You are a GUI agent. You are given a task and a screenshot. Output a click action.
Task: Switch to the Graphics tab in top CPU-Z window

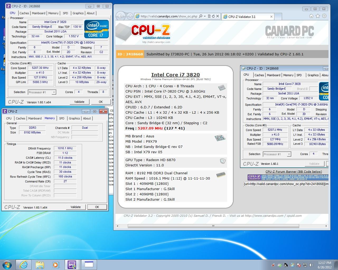point(78,13)
